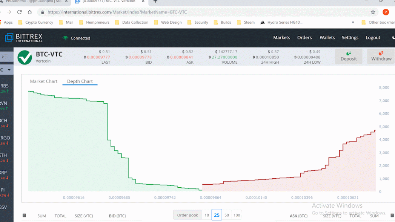Viewport: 395px width, 222px height.
Task: Open the Other bookmarks folder
Action: pos(378,22)
